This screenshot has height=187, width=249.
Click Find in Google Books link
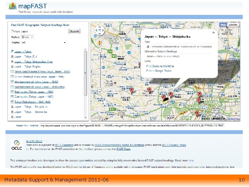(x=159, y=71)
